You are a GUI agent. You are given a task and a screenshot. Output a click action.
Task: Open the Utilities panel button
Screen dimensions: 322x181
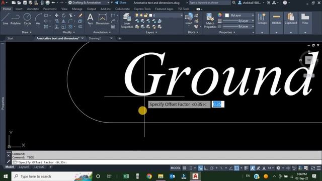[276, 19]
